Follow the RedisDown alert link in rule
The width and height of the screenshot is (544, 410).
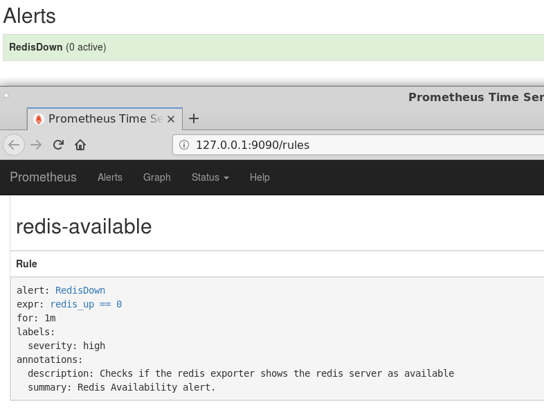coord(80,290)
